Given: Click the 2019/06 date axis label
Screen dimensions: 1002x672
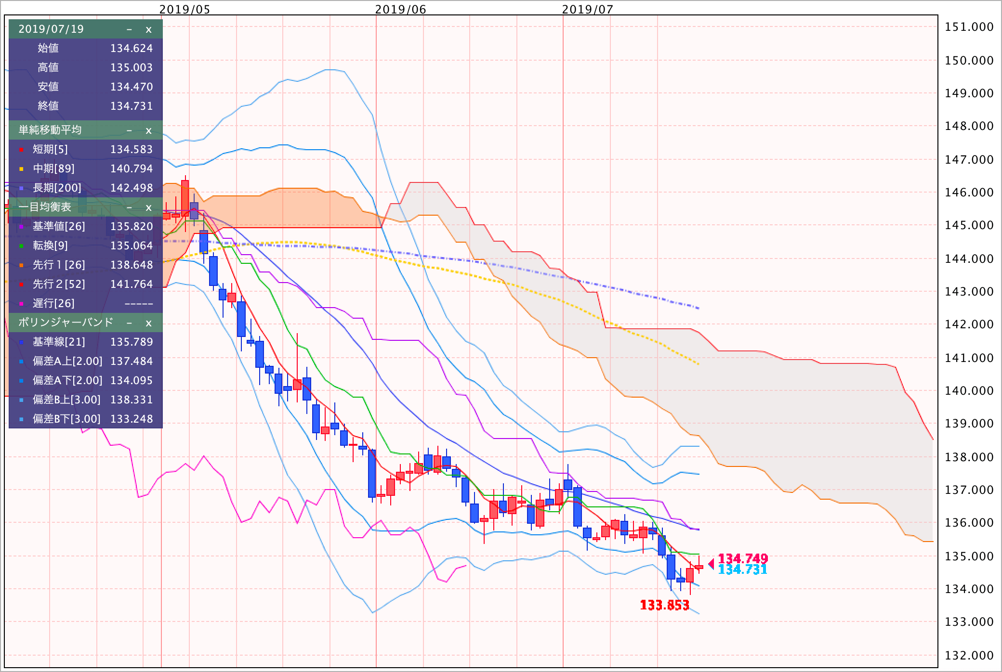Looking at the screenshot, I should click(401, 9).
